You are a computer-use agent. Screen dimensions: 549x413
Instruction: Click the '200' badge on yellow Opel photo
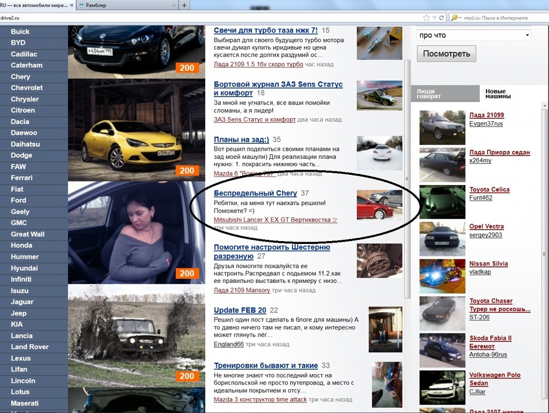pos(187,170)
